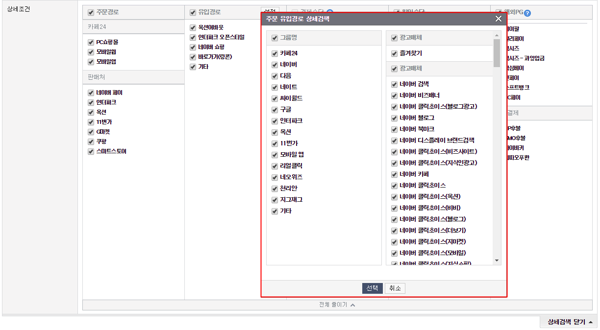Uncheck 카페24 in the 그룹명 list

pyautogui.click(x=275, y=53)
